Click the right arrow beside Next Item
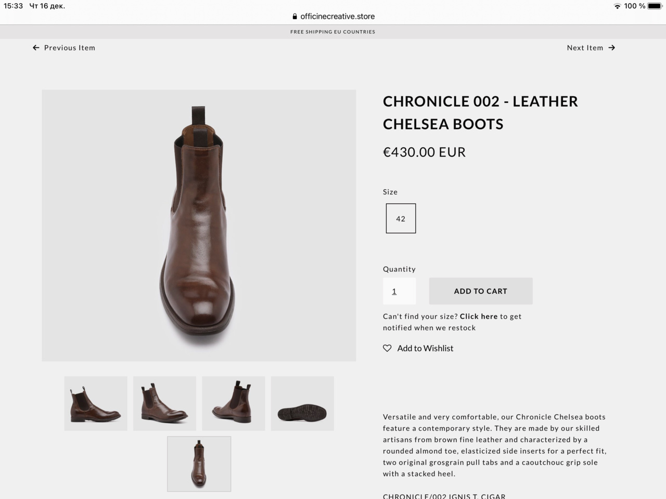The width and height of the screenshot is (666, 499). pyautogui.click(x=612, y=48)
